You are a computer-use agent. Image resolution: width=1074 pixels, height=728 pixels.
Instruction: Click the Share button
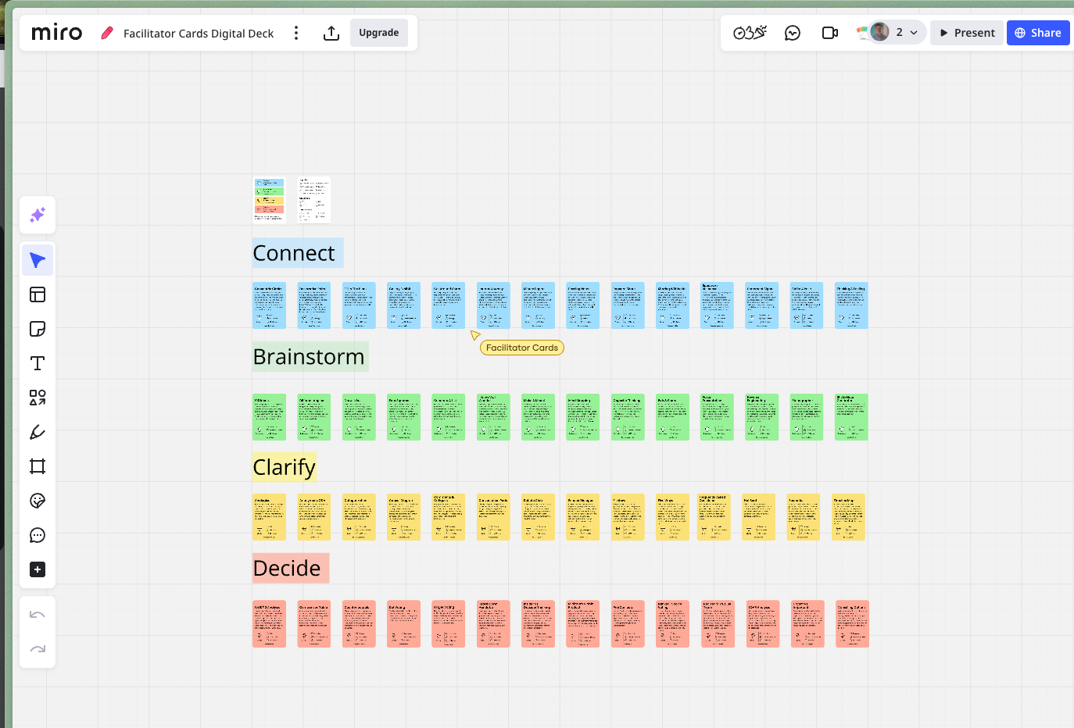(1037, 33)
